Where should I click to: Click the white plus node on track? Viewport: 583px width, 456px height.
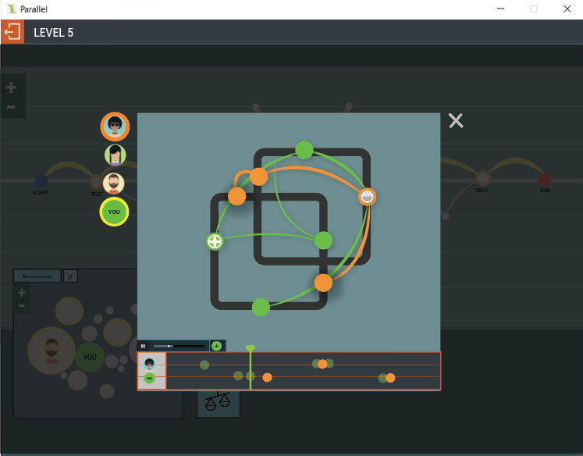(x=215, y=241)
